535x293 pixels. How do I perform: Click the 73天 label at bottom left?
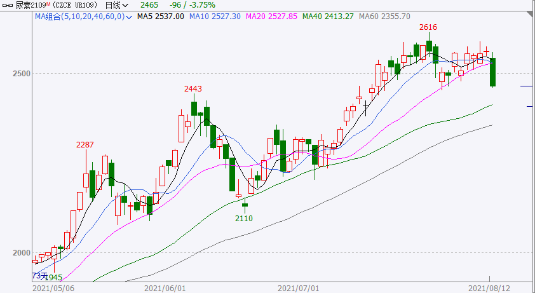point(39,276)
